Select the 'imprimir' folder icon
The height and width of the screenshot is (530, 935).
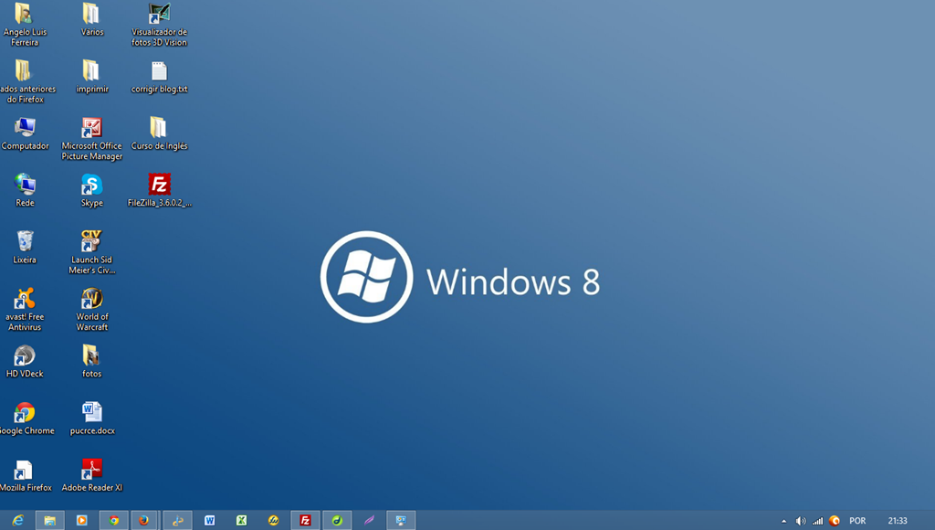[x=92, y=77]
